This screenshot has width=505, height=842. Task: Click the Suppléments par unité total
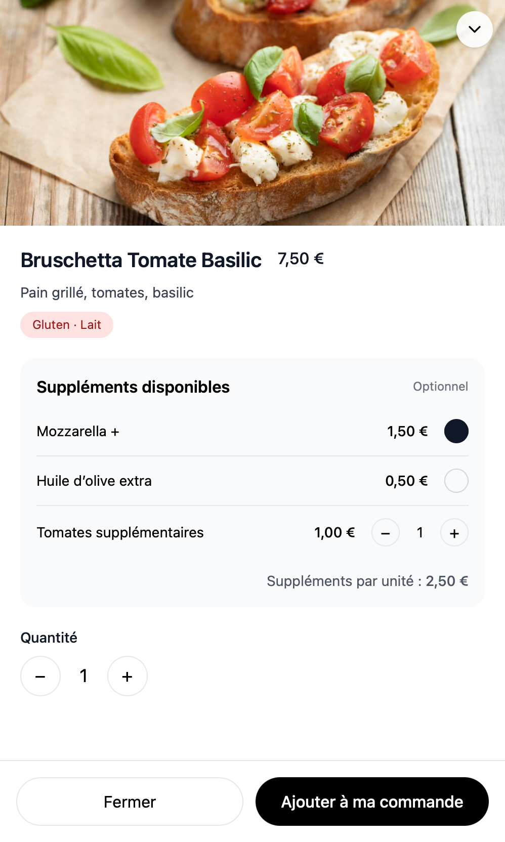click(367, 581)
